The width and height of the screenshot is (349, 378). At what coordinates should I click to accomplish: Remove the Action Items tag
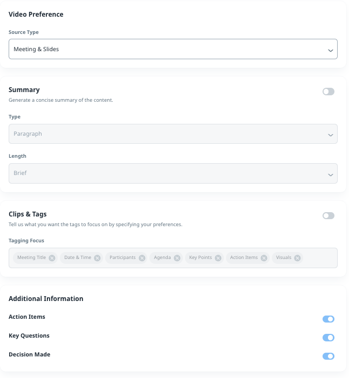264,258
